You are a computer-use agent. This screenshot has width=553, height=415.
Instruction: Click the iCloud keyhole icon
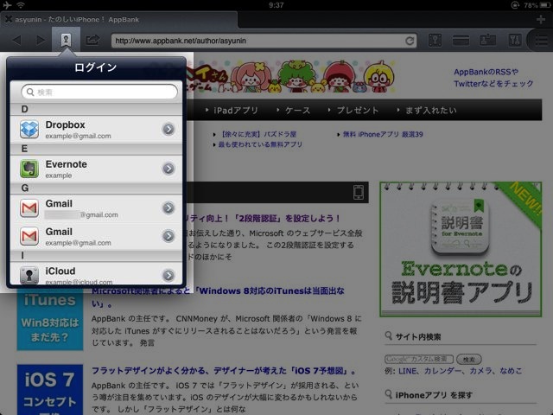pos(29,275)
